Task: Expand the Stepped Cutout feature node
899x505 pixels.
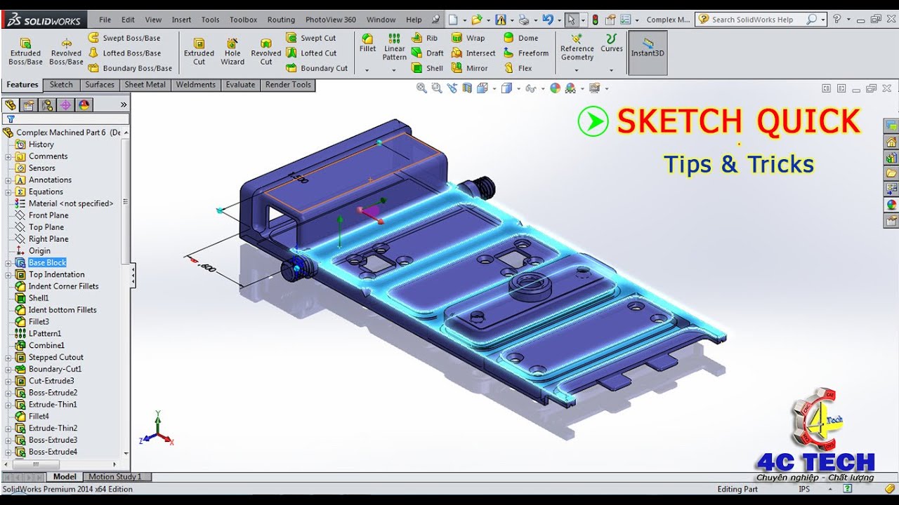Action: [x=8, y=358]
